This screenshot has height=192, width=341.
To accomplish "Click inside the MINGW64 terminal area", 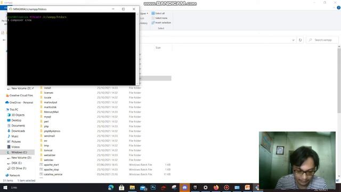I will coord(71,49).
